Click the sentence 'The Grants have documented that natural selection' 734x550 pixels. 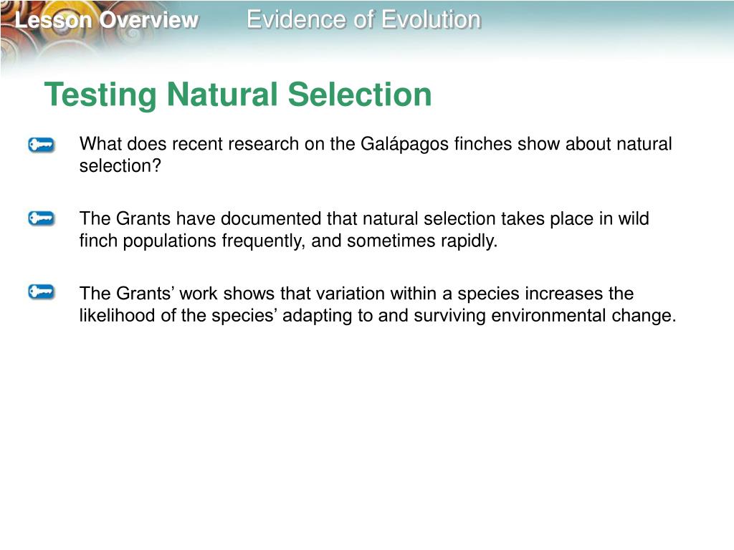pyautogui.click(x=364, y=230)
